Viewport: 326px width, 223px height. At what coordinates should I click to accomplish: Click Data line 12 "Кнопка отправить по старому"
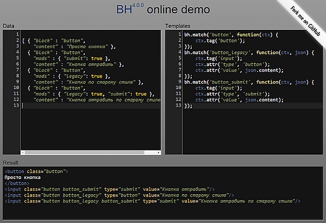pyautogui.click(x=97, y=100)
